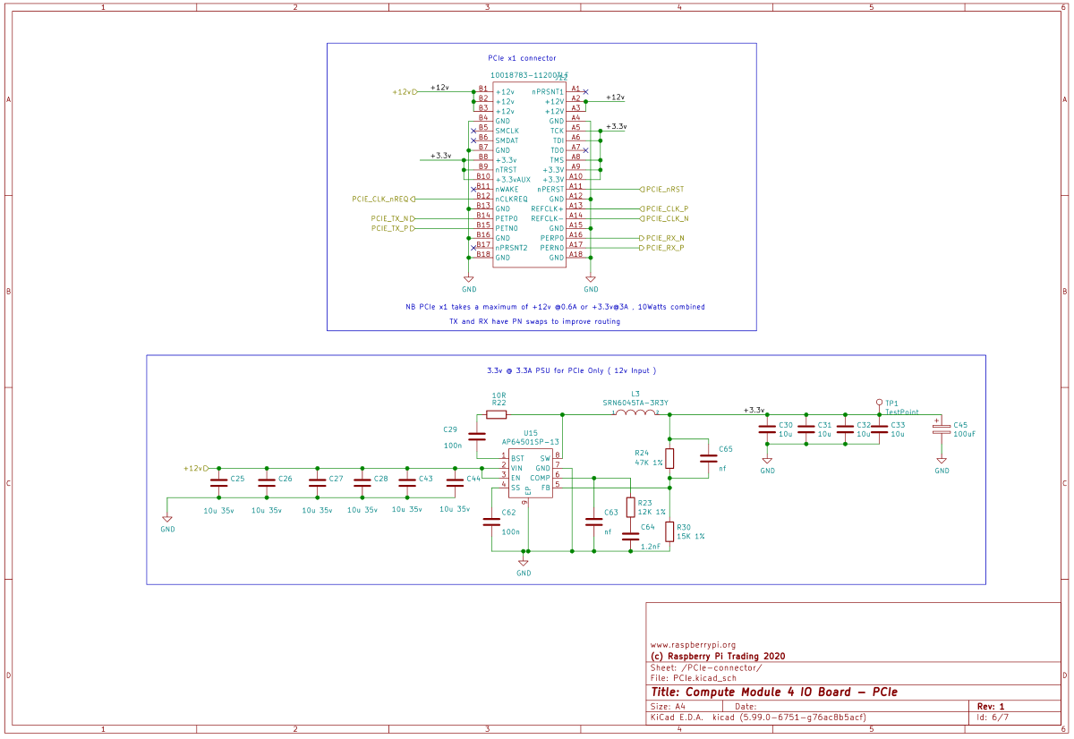Open the www.raspberrypi.org link text
Image resolution: width=1074 pixels, height=739 pixels.
[x=693, y=644]
